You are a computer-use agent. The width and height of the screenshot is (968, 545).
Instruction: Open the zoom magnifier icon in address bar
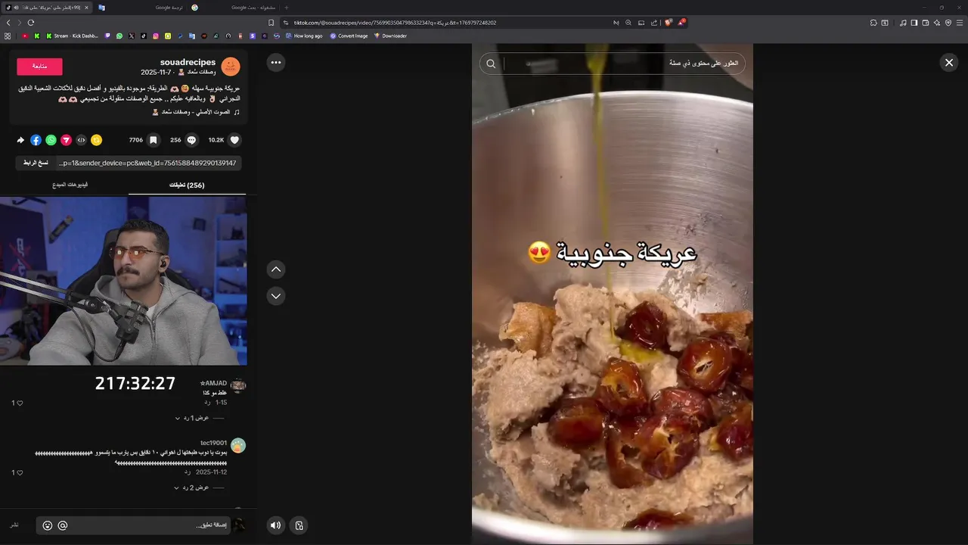coord(628,23)
